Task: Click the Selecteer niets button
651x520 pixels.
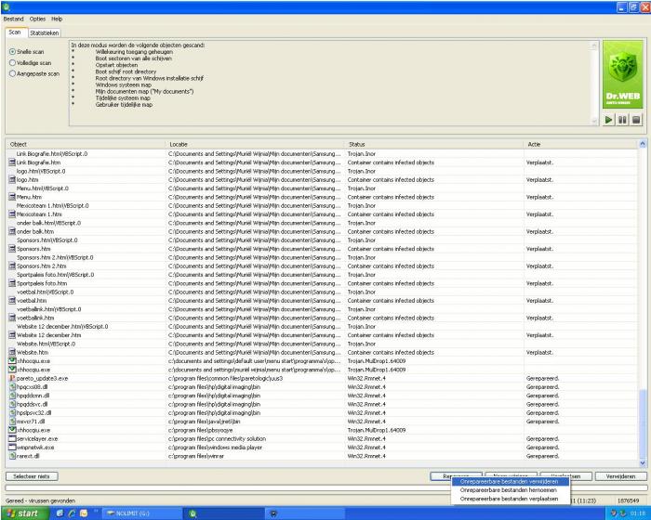Action: pos(32,476)
